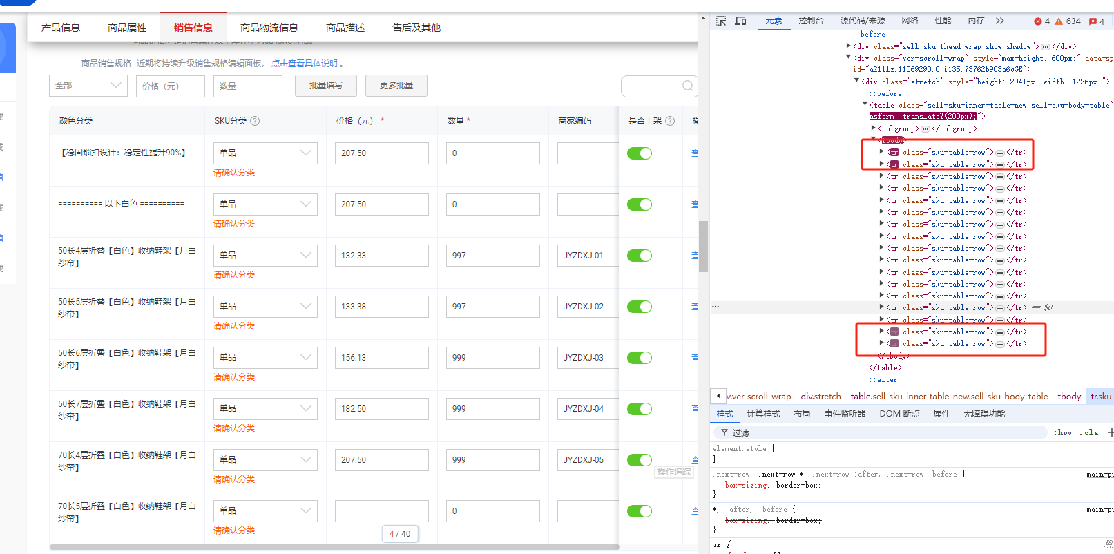Switch to the 商品描述 tab
Image resolution: width=1114 pixels, height=554 pixels.
[x=345, y=28]
